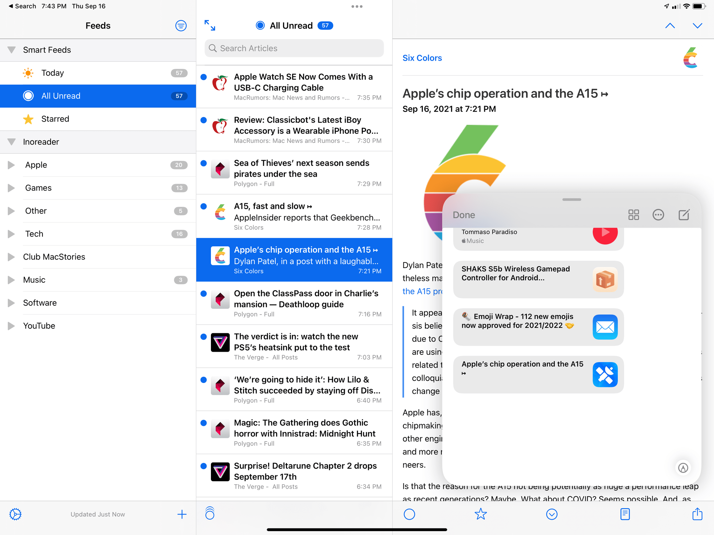
Task: Toggle read status of current article
Action: [409, 514]
